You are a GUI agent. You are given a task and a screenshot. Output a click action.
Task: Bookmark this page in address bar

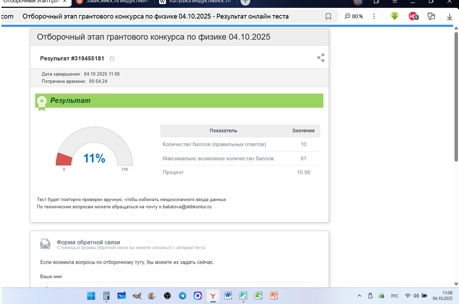[328, 16]
